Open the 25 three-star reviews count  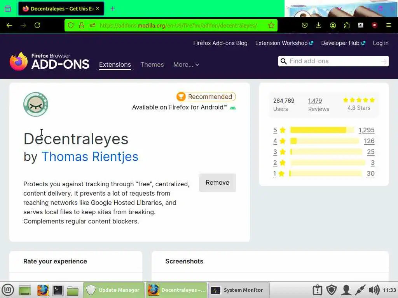click(370, 152)
